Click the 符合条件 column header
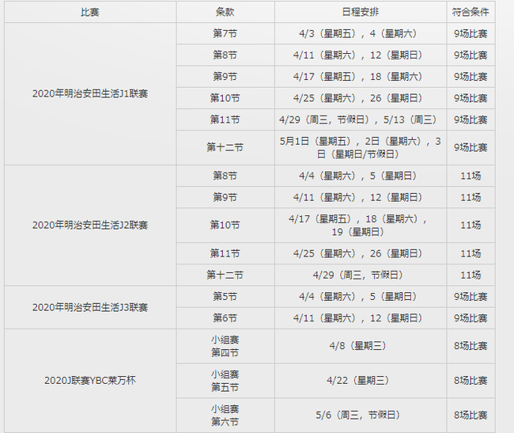 tap(471, 12)
